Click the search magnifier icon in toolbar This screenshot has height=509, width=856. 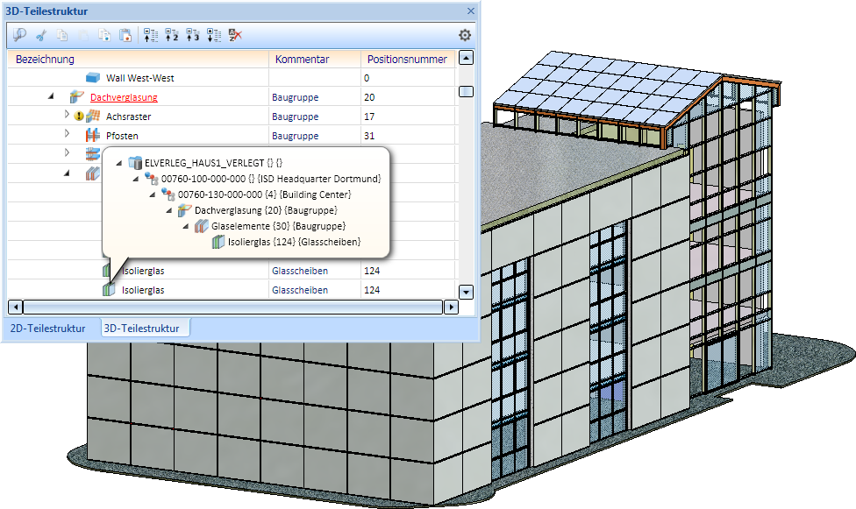click(19, 35)
